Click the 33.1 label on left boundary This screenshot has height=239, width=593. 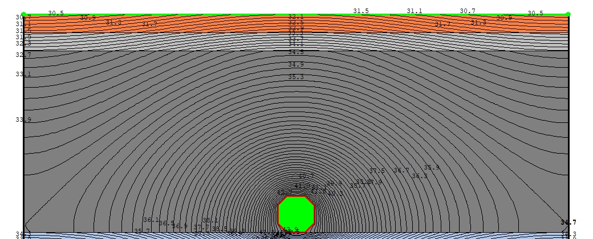[23, 74]
